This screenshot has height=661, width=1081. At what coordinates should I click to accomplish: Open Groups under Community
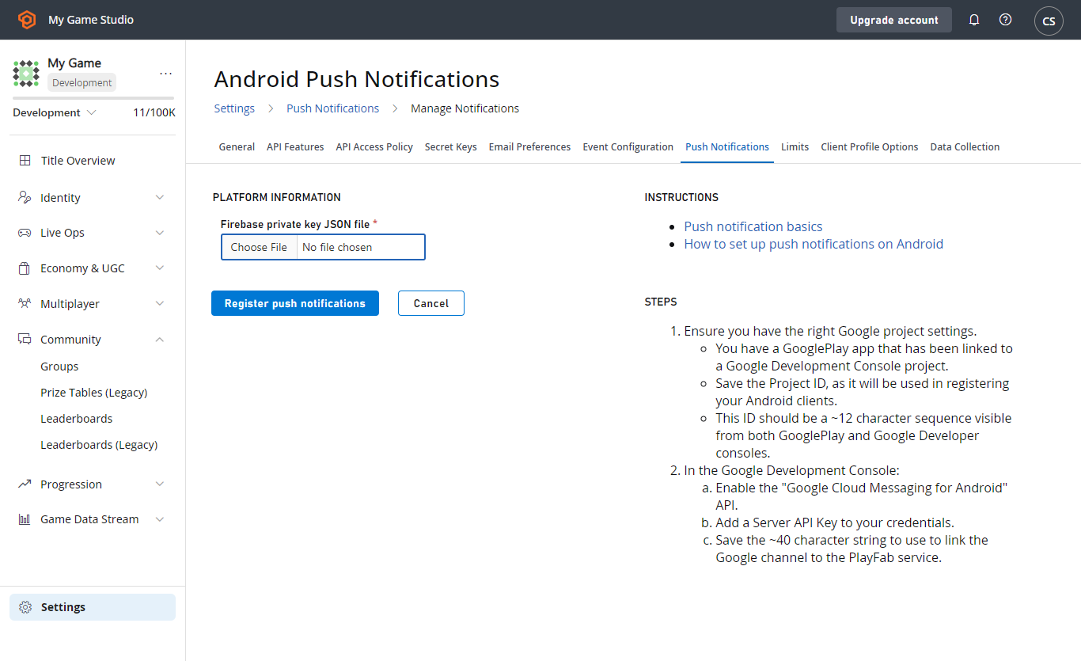pyautogui.click(x=59, y=367)
